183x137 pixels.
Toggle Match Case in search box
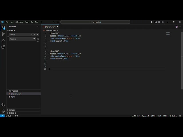click(x=31, y=35)
